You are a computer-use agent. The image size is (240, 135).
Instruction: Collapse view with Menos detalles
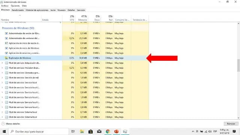[11, 124]
